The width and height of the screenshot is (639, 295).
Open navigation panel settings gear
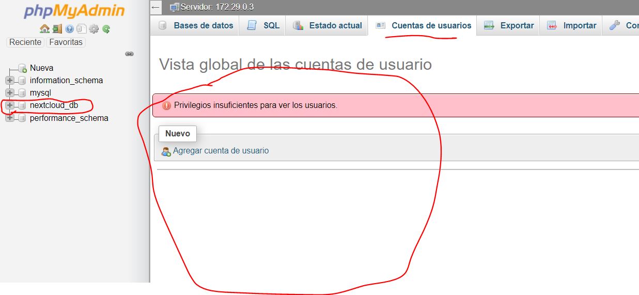pos(93,29)
